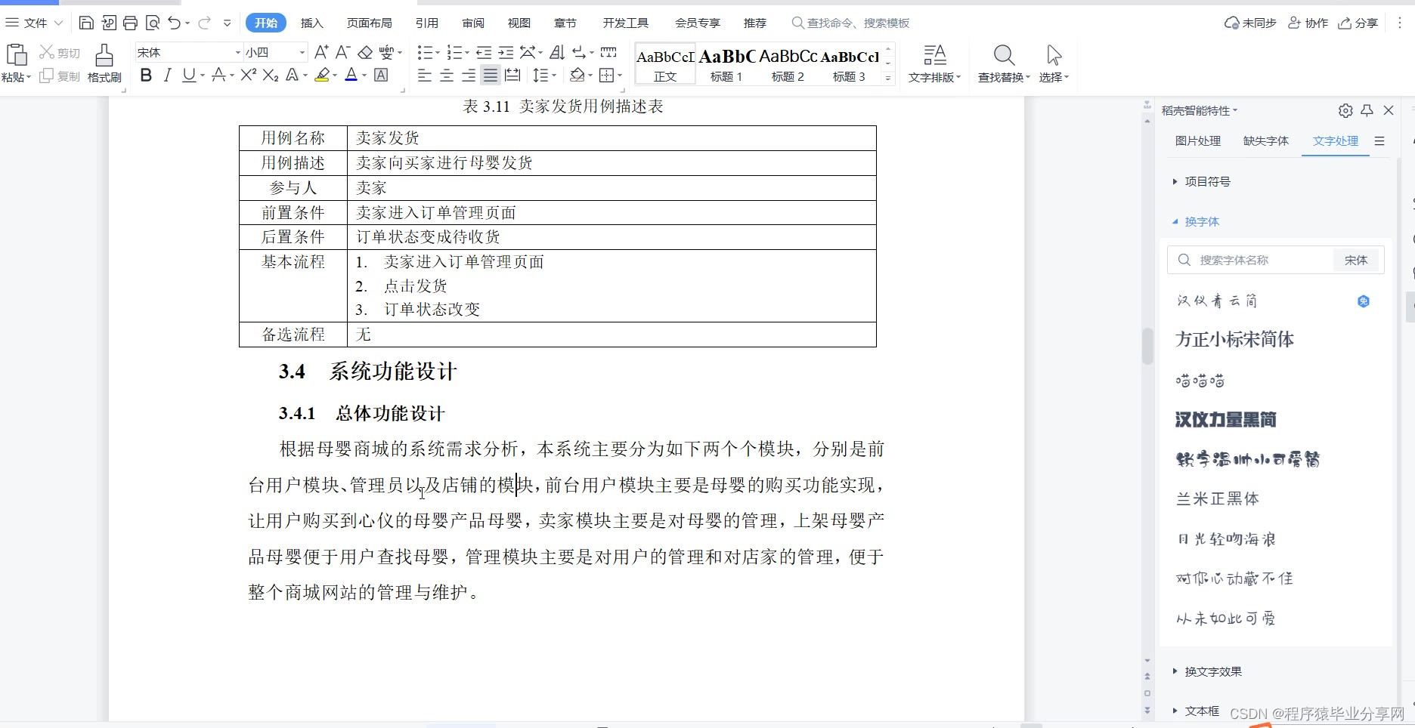Switch to 图片处理 tab in side panel
1415x728 pixels.
point(1198,140)
